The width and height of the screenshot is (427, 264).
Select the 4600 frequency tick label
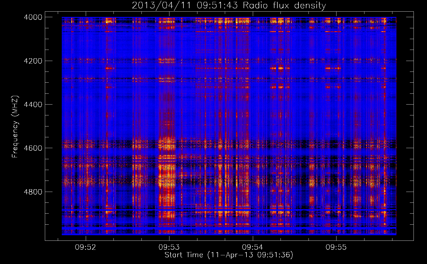point(33,148)
